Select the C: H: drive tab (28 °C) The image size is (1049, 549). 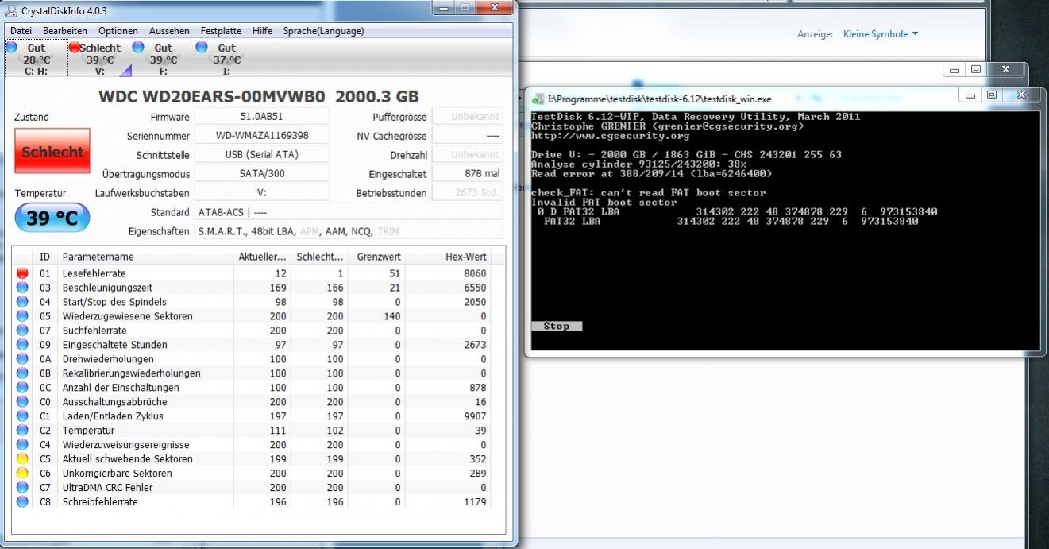pyautogui.click(x=35, y=59)
